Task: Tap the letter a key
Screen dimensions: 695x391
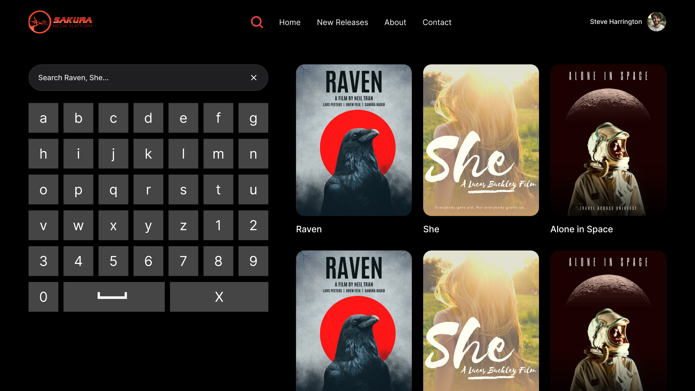Action: 43,118
